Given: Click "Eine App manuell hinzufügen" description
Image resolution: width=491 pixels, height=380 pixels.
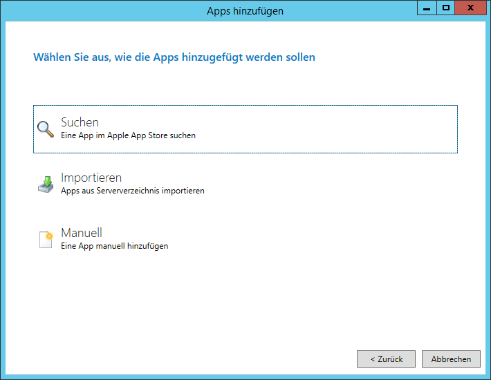Looking at the screenshot, I should pyautogui.click(x=114, y=246).
